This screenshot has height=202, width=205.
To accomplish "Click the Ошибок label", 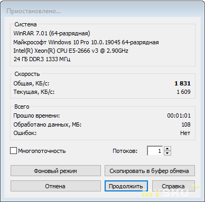I will pos(25,133).
